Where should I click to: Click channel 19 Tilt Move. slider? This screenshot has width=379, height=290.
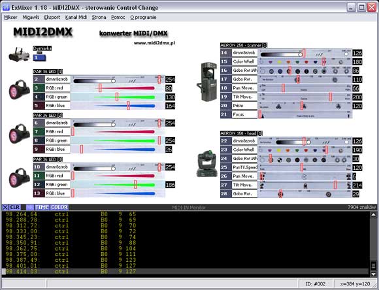click(x=305, y=97)
